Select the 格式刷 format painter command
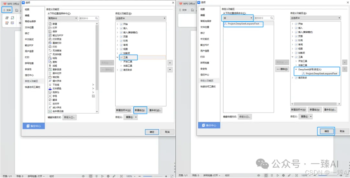 (x=55, y=77)
